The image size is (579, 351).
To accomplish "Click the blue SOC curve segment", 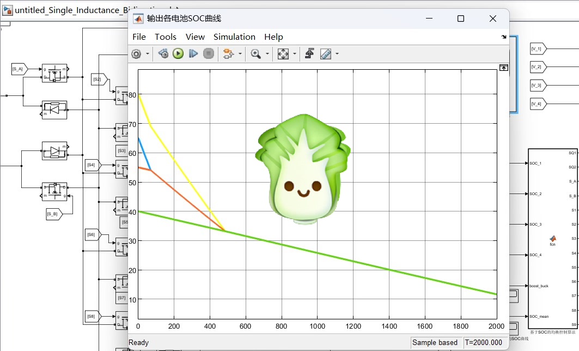I will [x=144, y=154].
